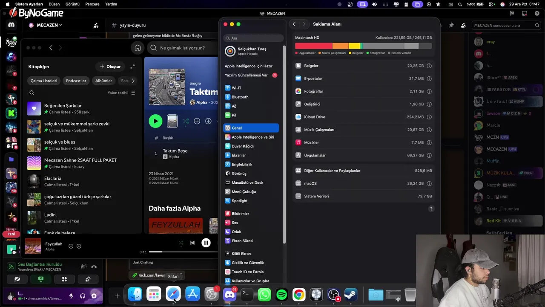Open Safari from the Dock

173,294
